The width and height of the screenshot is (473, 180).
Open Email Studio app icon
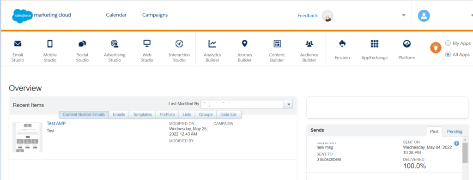[18, 44]
